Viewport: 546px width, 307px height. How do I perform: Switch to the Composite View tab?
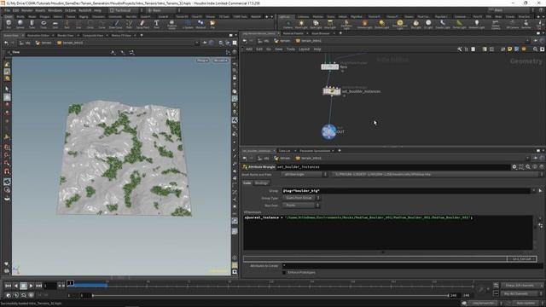tap(92, 35)
